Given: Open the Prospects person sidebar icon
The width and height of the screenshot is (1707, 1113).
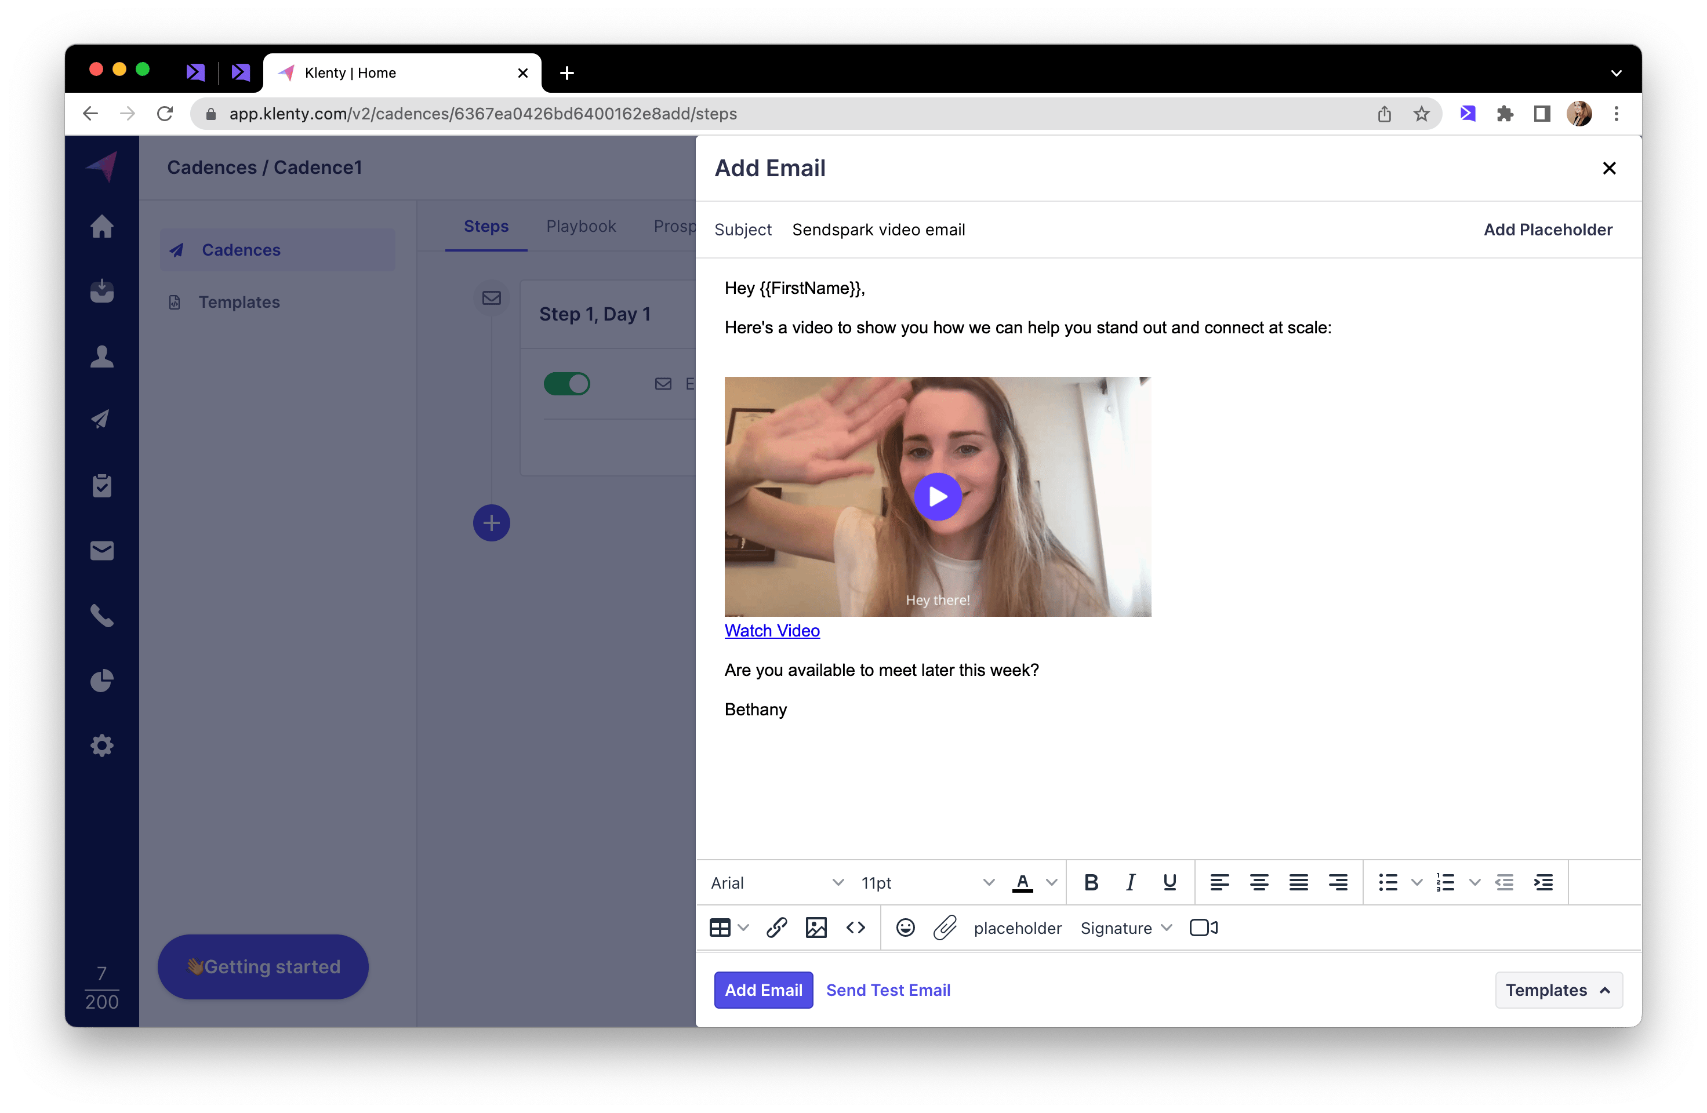Looking at the screenshot, I should tap(102, 357).
